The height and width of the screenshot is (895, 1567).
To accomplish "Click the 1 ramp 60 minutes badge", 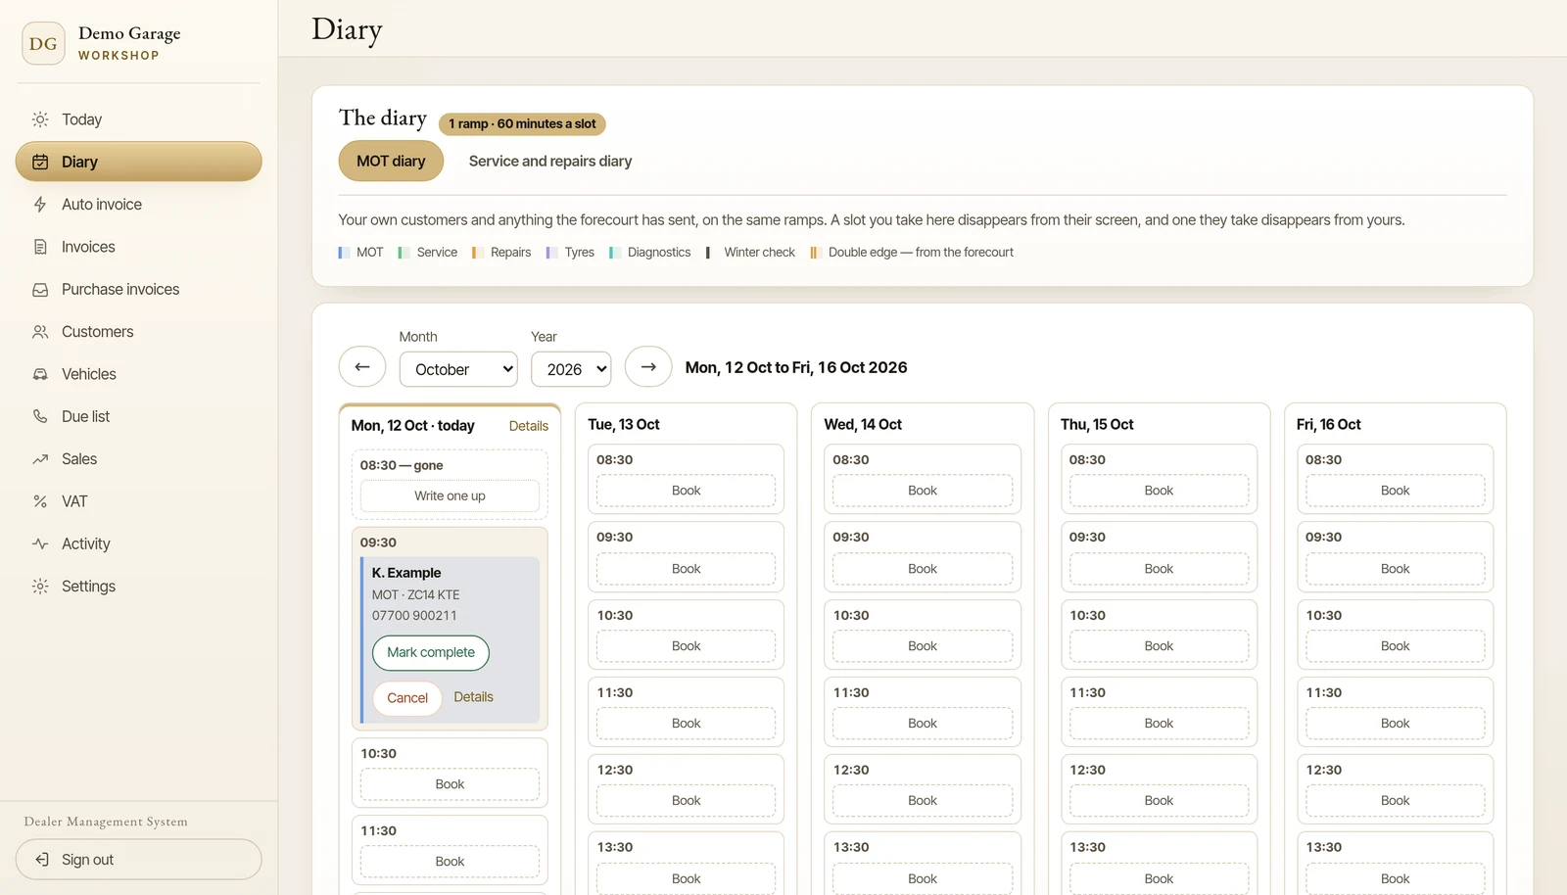I will click(x=522, y=124).
